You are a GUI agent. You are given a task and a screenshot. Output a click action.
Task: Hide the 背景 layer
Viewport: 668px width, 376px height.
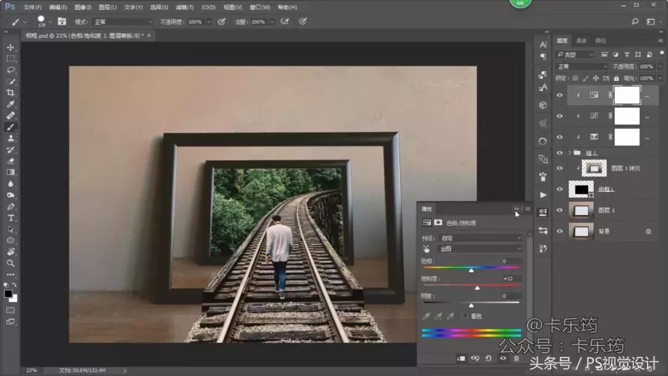[x=560, y=231]
